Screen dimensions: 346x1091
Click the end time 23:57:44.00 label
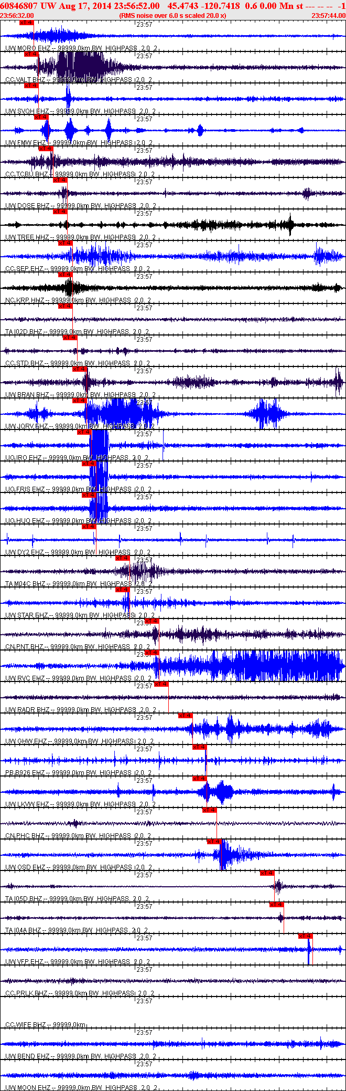click(x=329, y=16)
